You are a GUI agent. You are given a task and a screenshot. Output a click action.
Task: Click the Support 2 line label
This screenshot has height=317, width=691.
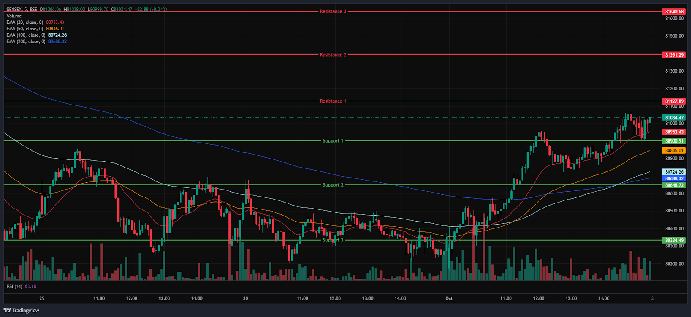(x=333, y=185)
